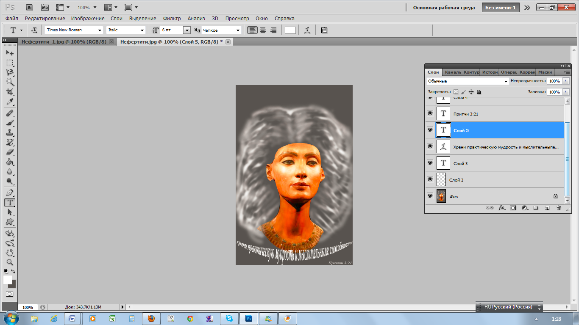Screen dimensions: 579x325
Task: Select the Pen tool
Action: [x=10, y=193]
